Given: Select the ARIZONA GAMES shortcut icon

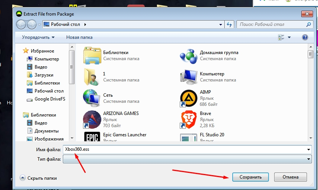Looking at the screenshot, I should point(92,120).
